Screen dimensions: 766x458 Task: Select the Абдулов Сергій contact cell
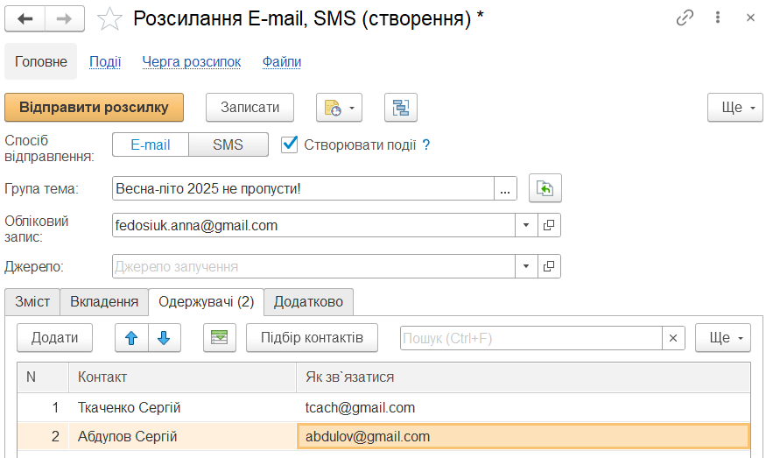[183, 436]
